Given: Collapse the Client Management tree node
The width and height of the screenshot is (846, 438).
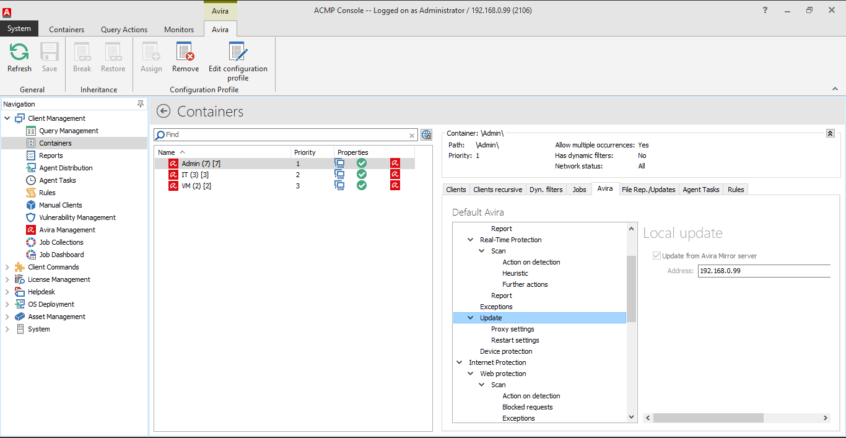Looking at the screenshot, I should pos(7,118).
